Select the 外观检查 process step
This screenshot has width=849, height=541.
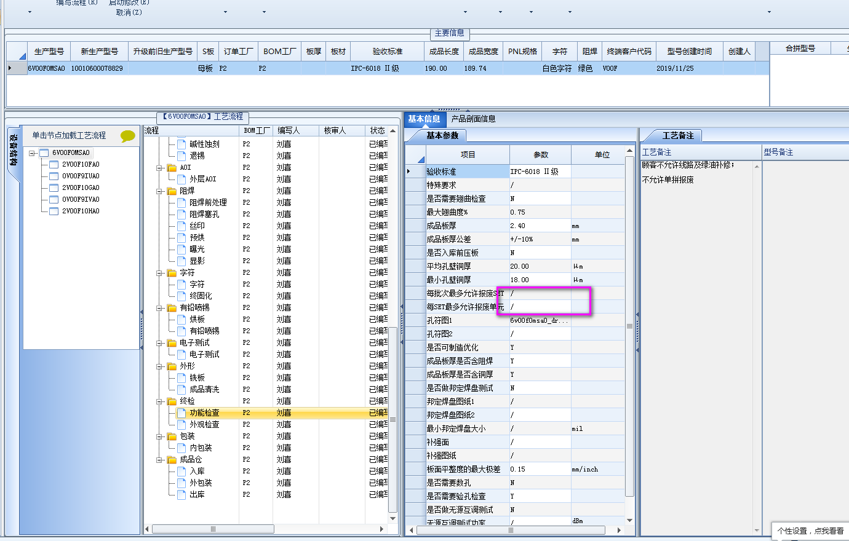[x=204, y=424]
